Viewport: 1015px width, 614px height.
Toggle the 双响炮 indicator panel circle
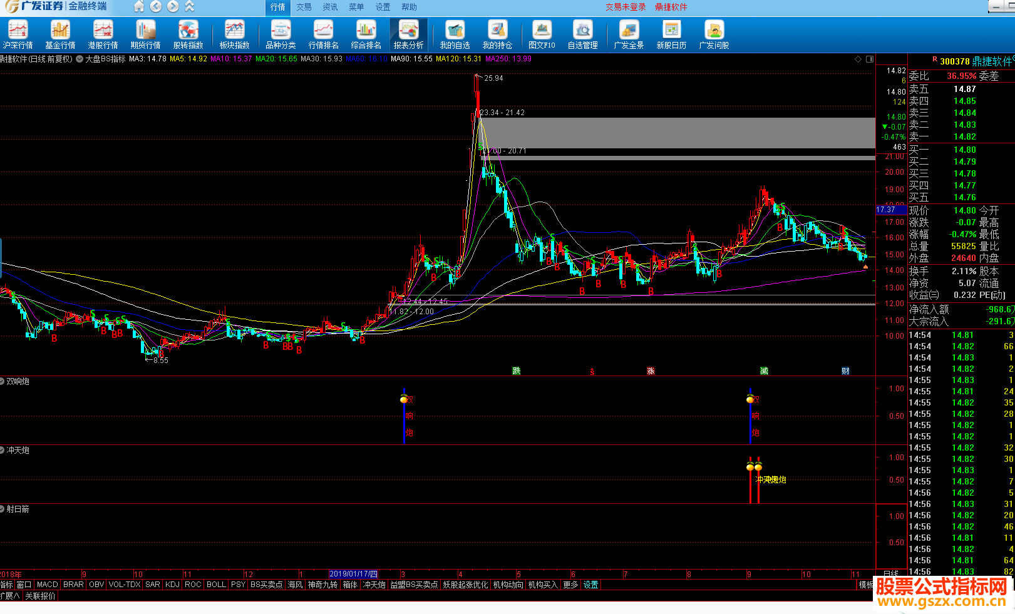[x=3, y=381]
